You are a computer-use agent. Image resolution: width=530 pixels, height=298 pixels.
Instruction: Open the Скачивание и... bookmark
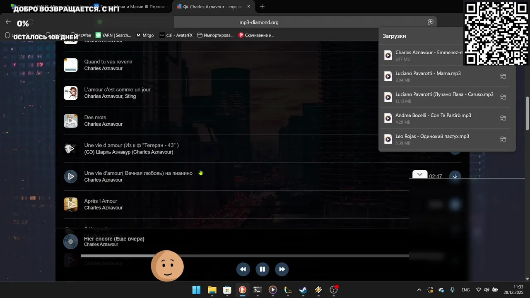256,35
